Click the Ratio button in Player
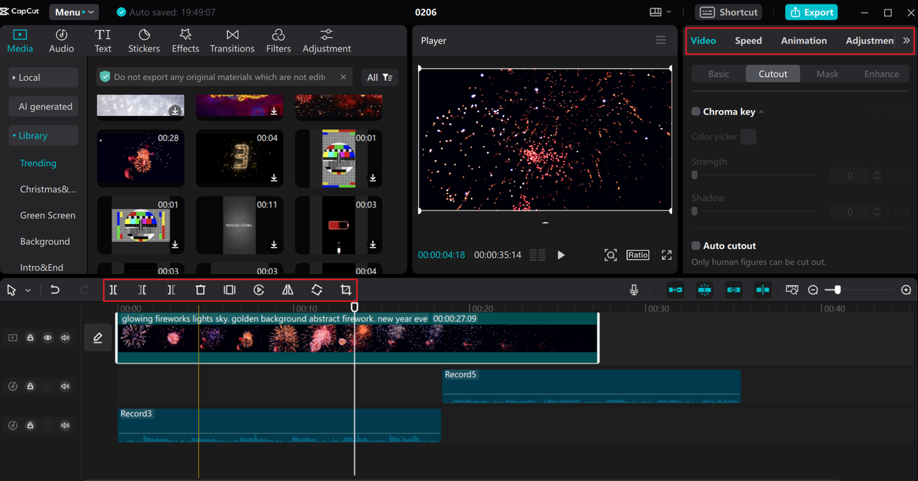The height and width of the screenshot is (481, 918). point(638,255)
